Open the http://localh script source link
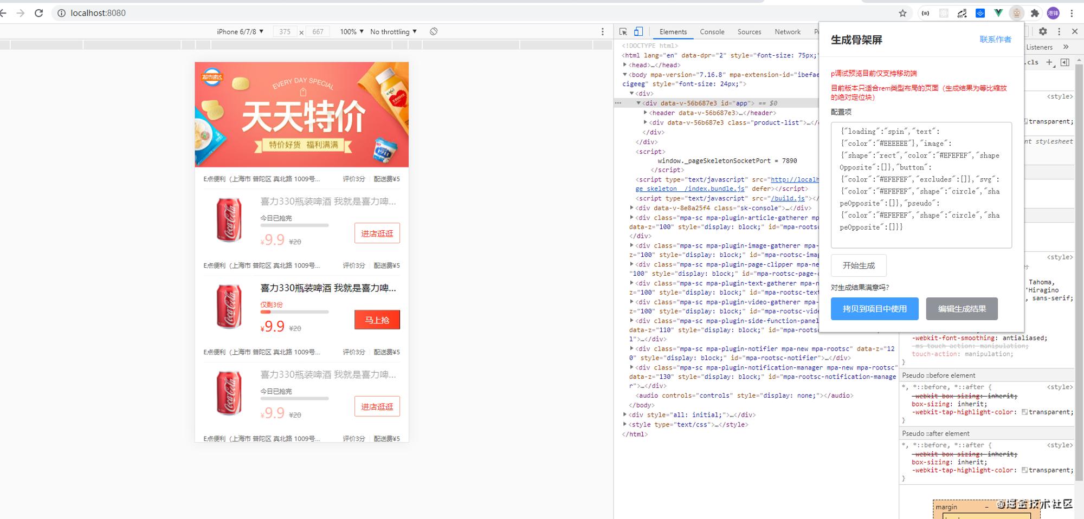This screenshot has height=519, width=1084. point(795,179)
